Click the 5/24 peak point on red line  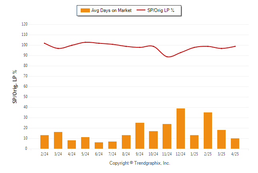coord(85,42)
